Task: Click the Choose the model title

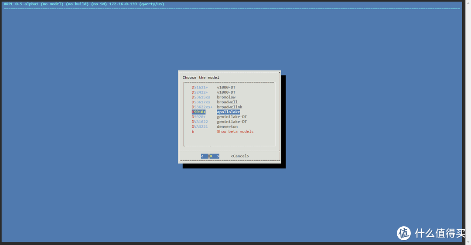Action: pyautogui.click(x=201, y=78)
